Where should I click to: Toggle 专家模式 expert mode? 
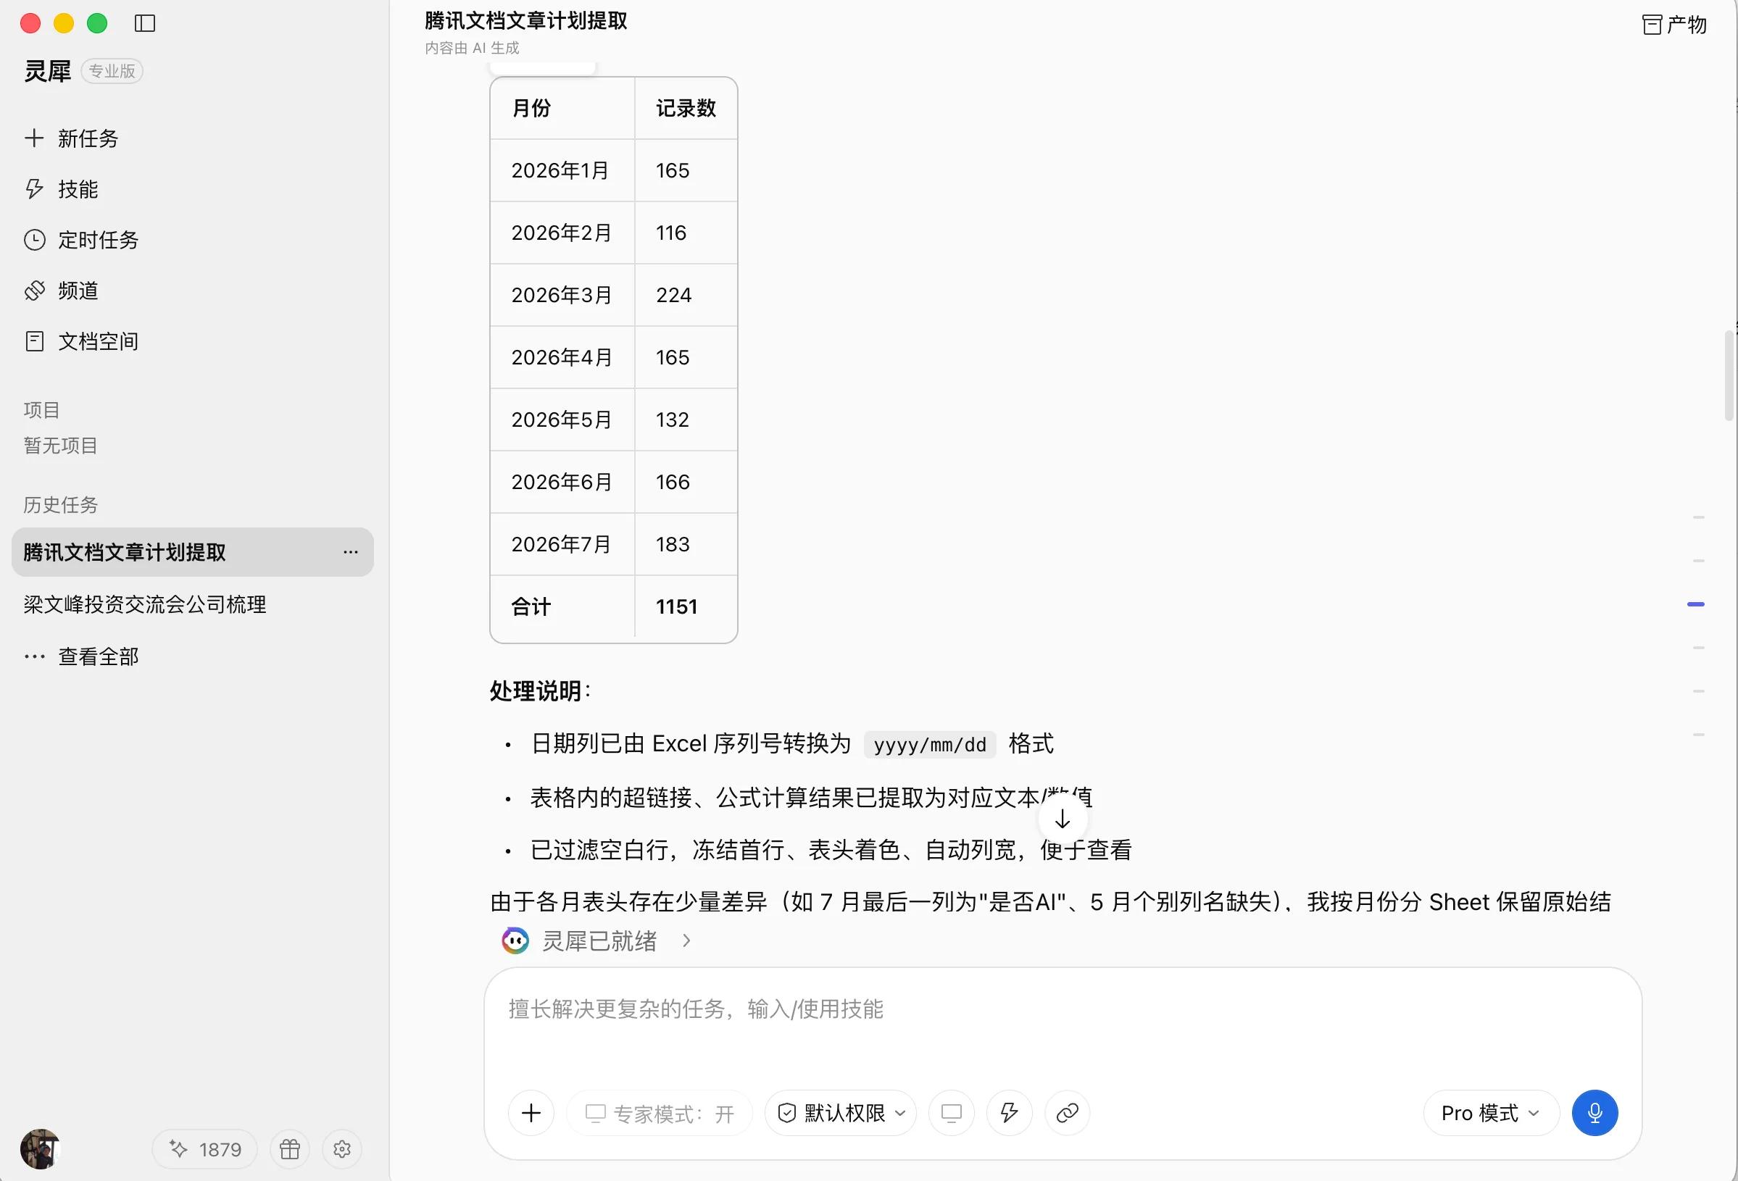click(660, 1113)
